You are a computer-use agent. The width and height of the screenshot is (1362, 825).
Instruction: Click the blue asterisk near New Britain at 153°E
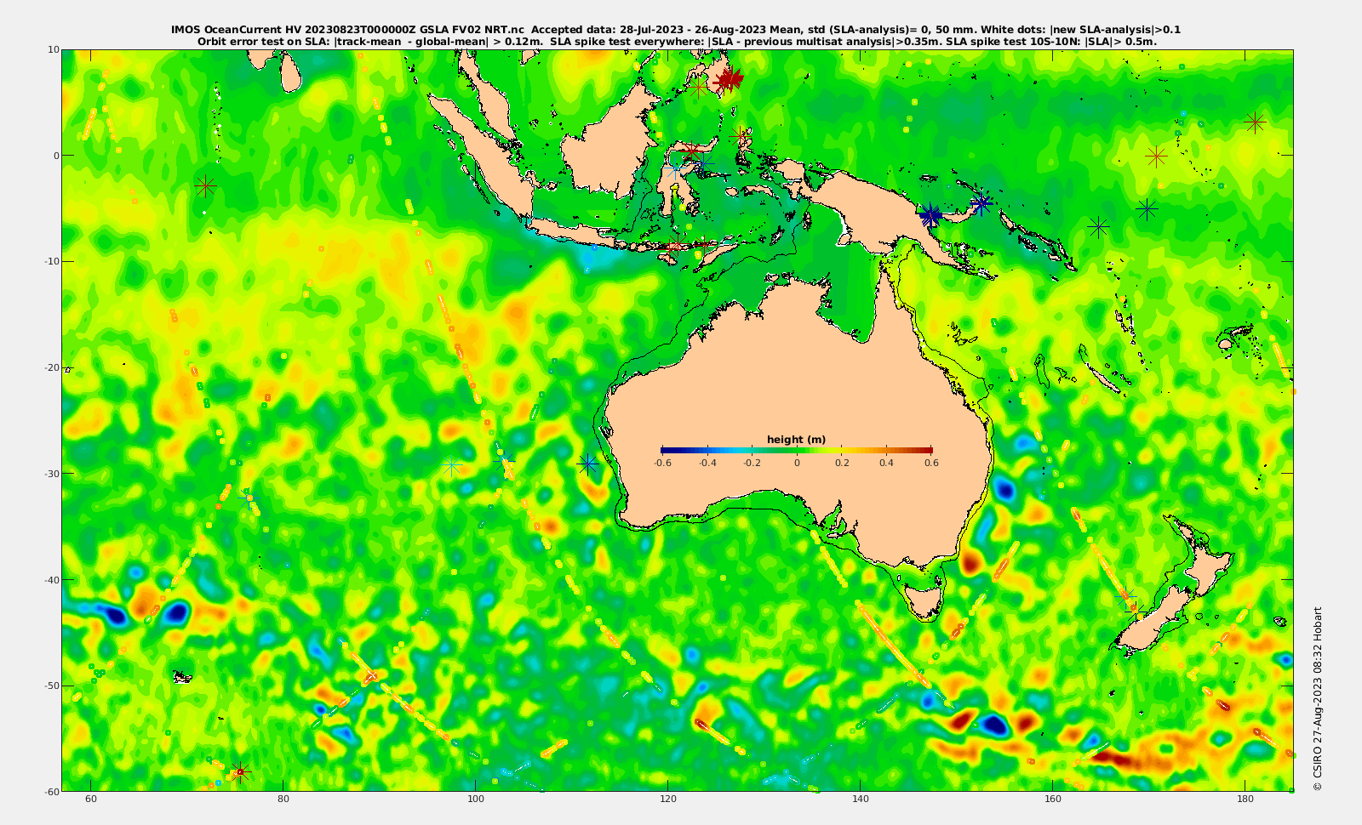coord(981,203)
